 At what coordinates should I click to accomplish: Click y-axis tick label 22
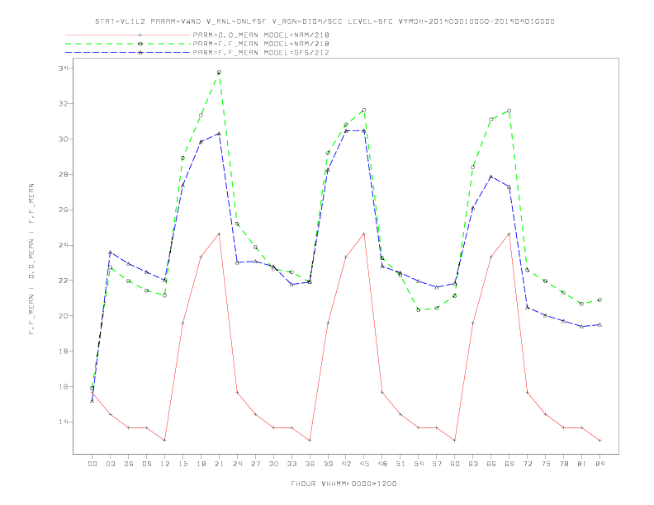[x=63, y=281]
